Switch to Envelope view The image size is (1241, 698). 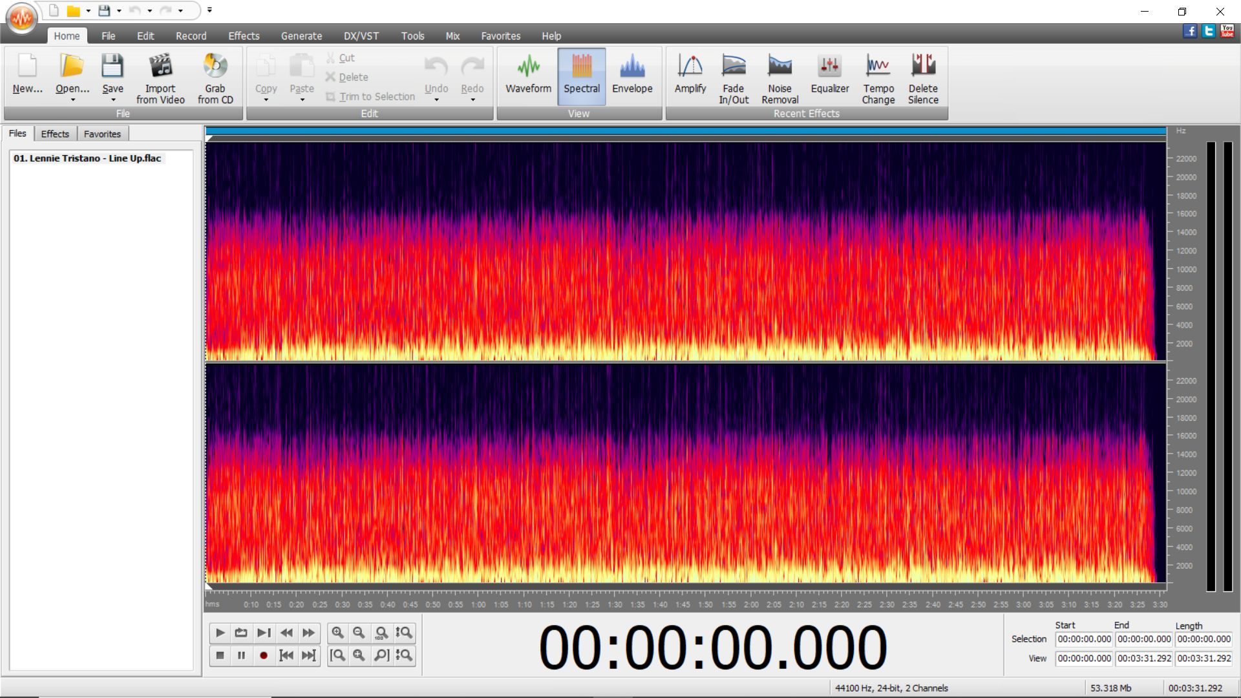(x=632, y=76)
